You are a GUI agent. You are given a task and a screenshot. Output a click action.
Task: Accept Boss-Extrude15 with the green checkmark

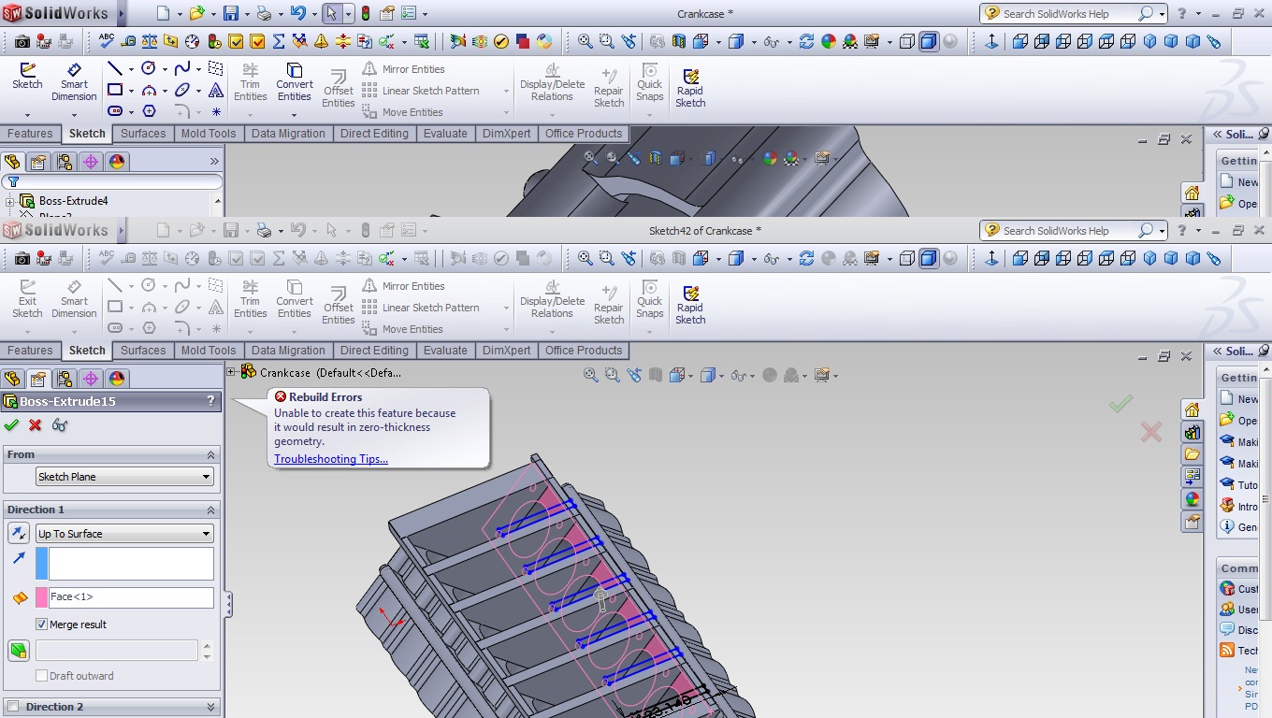11,425
